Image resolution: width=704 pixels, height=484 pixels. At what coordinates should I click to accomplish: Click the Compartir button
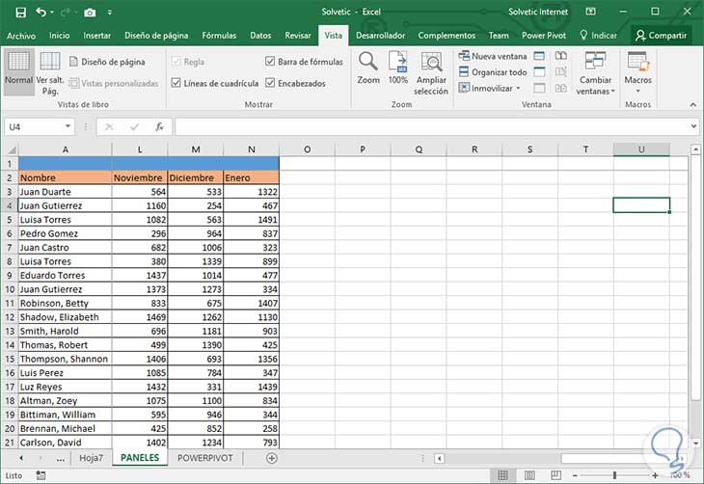pos(661,36)
